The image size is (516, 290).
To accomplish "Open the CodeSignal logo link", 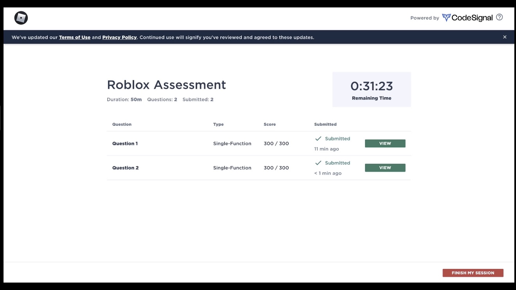I will (x=467, y=18).
